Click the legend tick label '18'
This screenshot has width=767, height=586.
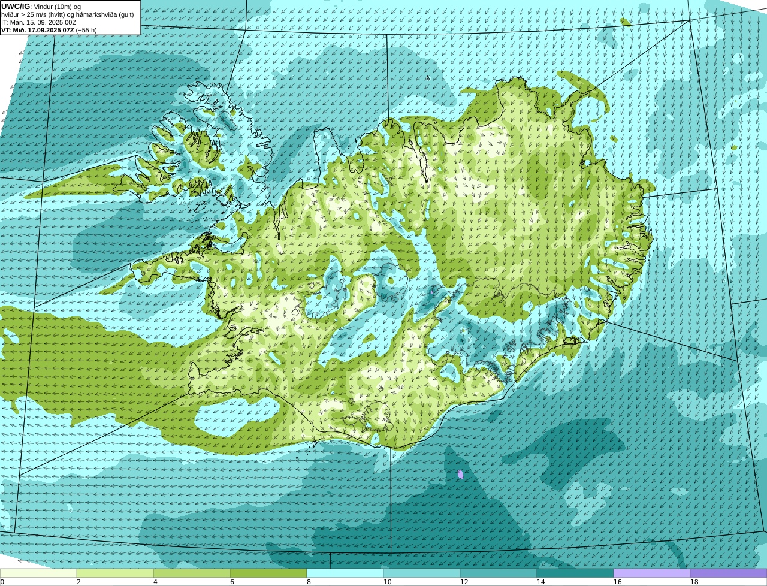click(x=694, y=582)
